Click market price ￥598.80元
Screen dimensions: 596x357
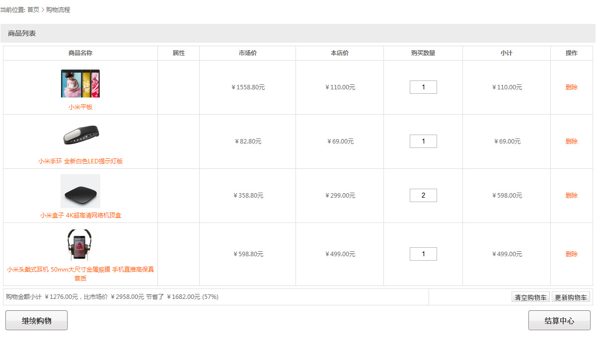point(248,254)
